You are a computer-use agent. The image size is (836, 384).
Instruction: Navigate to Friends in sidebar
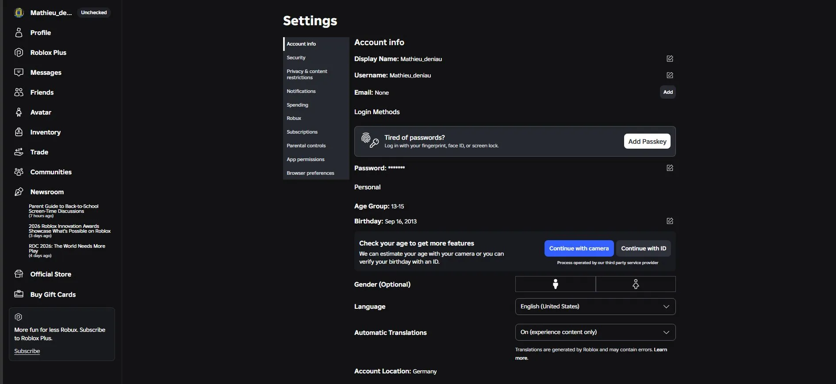coord(42,92)
